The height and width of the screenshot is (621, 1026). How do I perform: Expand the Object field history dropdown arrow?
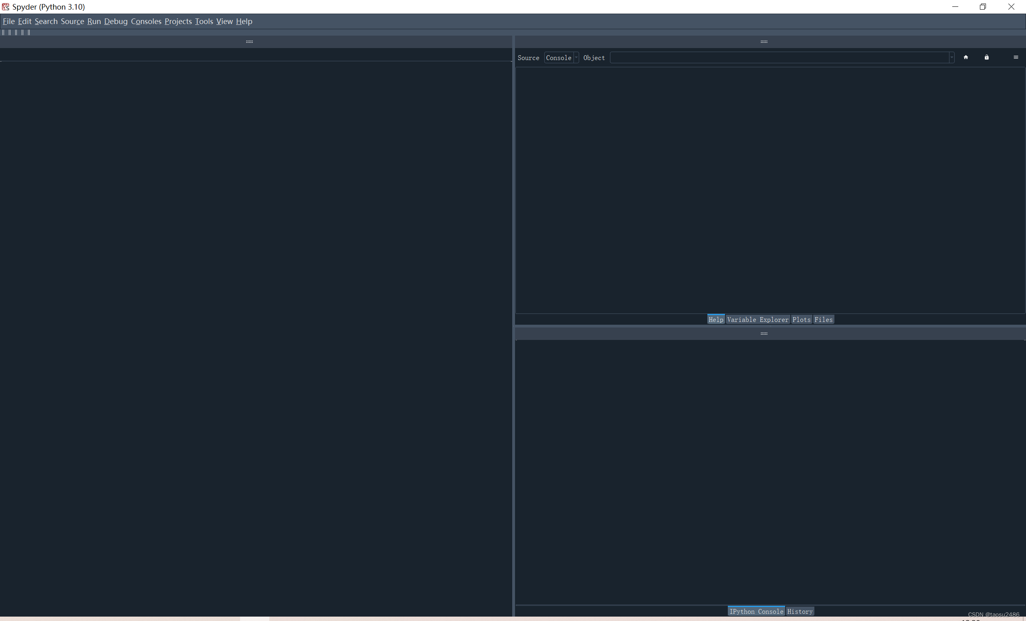click(x=951, y=58)
